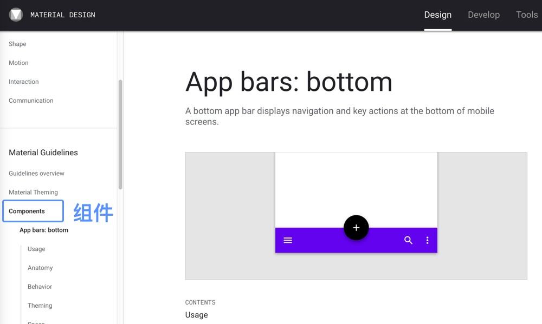
Task: Select App bars: bottom sidebar item
Action: coord(44,230)
